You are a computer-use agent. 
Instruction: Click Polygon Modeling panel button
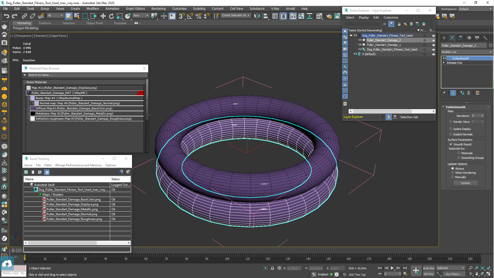(25, 28)
